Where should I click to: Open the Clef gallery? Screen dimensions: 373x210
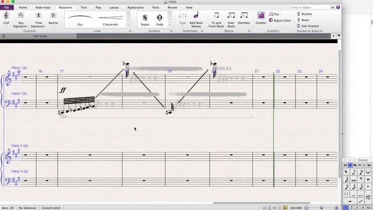[x=6, y=19]
